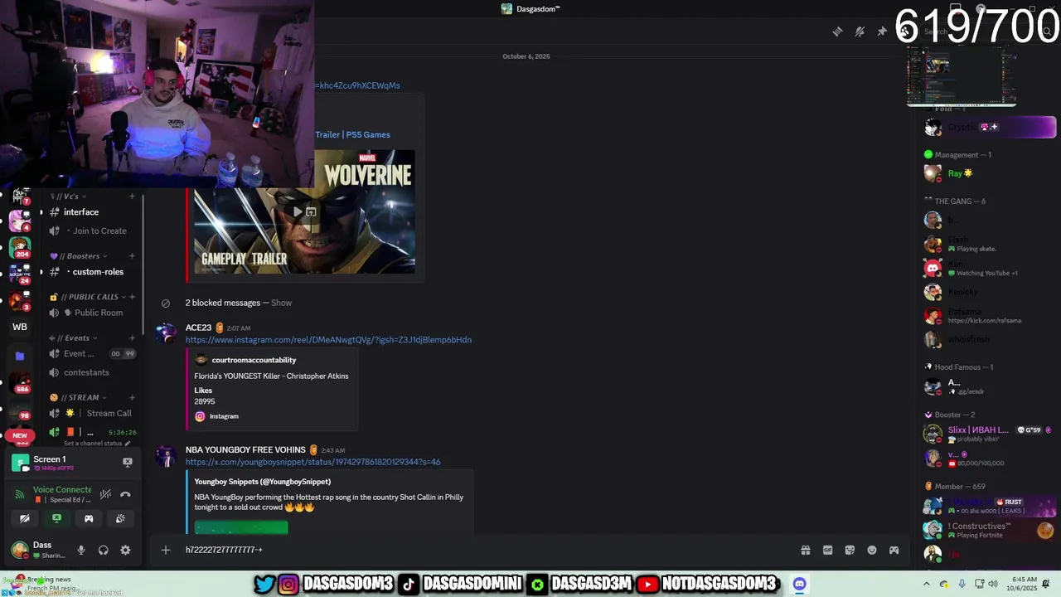Screen dimensions: 1061x597
Task: Open the Threads icon in channel header
Action: (837, 32)
